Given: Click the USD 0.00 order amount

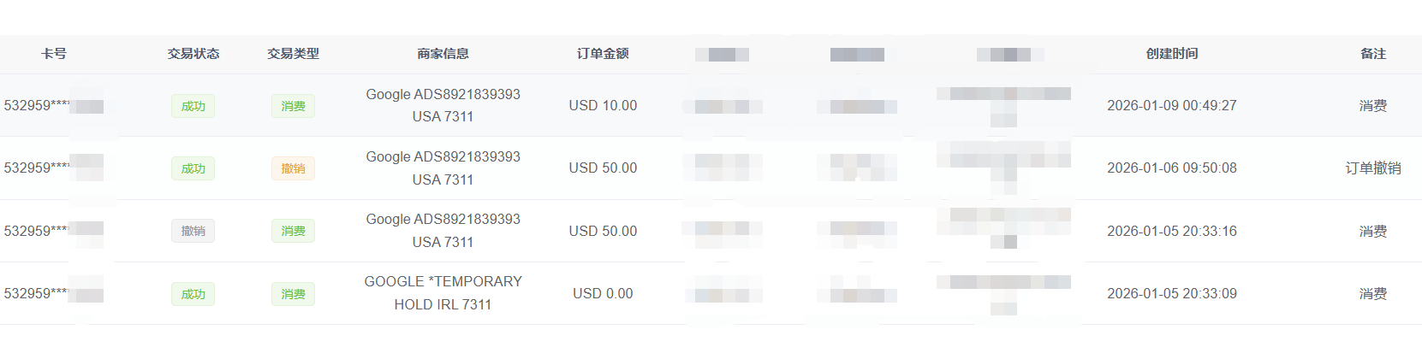Looking at the screenshot, I should click(603, 294).
